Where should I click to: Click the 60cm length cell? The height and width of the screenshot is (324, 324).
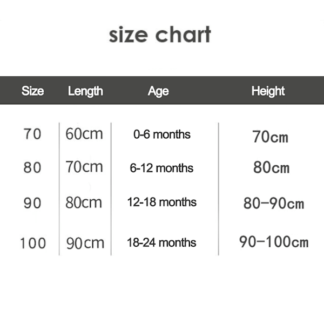tap(84, 134)
